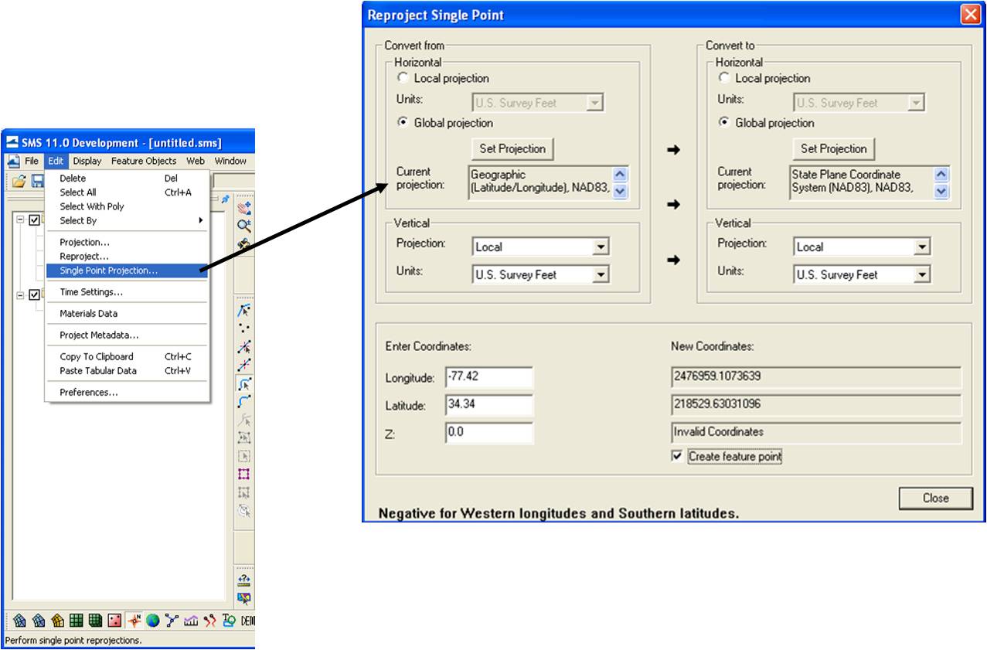Open Convert to Vertical Projection dropdown
This screenshot has width=987, height=650.
pyautogui.click(x=922, y=247)
